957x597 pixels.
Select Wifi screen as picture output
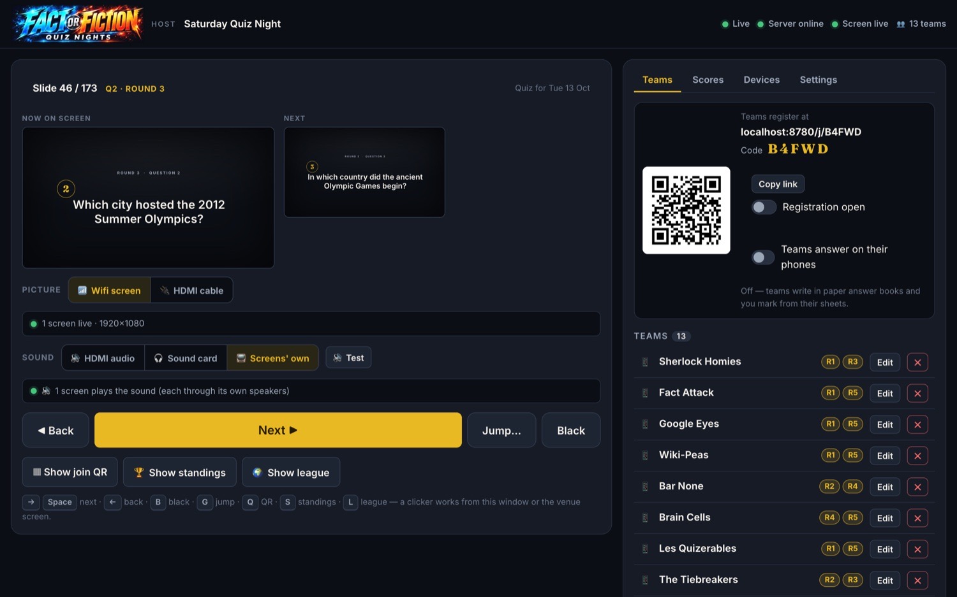pos(109,291)
